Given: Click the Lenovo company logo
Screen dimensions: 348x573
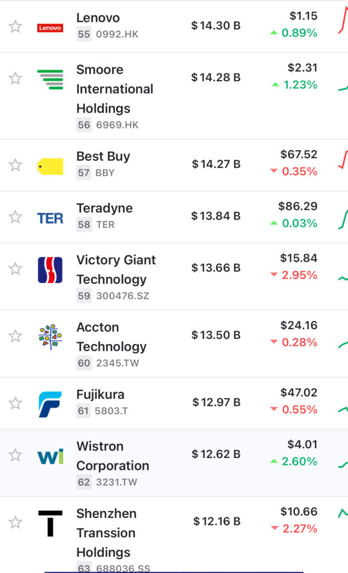Looking at the screenshot, I should (50, 27).
